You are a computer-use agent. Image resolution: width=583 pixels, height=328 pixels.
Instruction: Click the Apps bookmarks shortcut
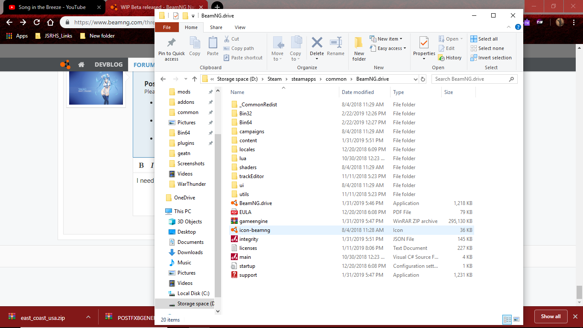click(x=17, y=36)
